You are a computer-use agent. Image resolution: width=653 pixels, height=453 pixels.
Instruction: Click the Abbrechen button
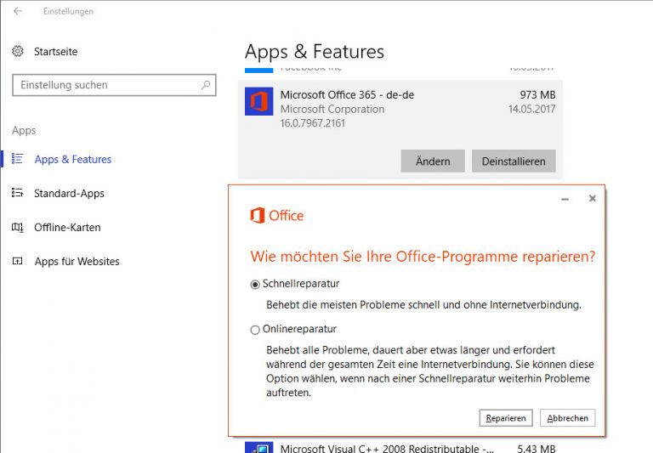click(568, 418)
